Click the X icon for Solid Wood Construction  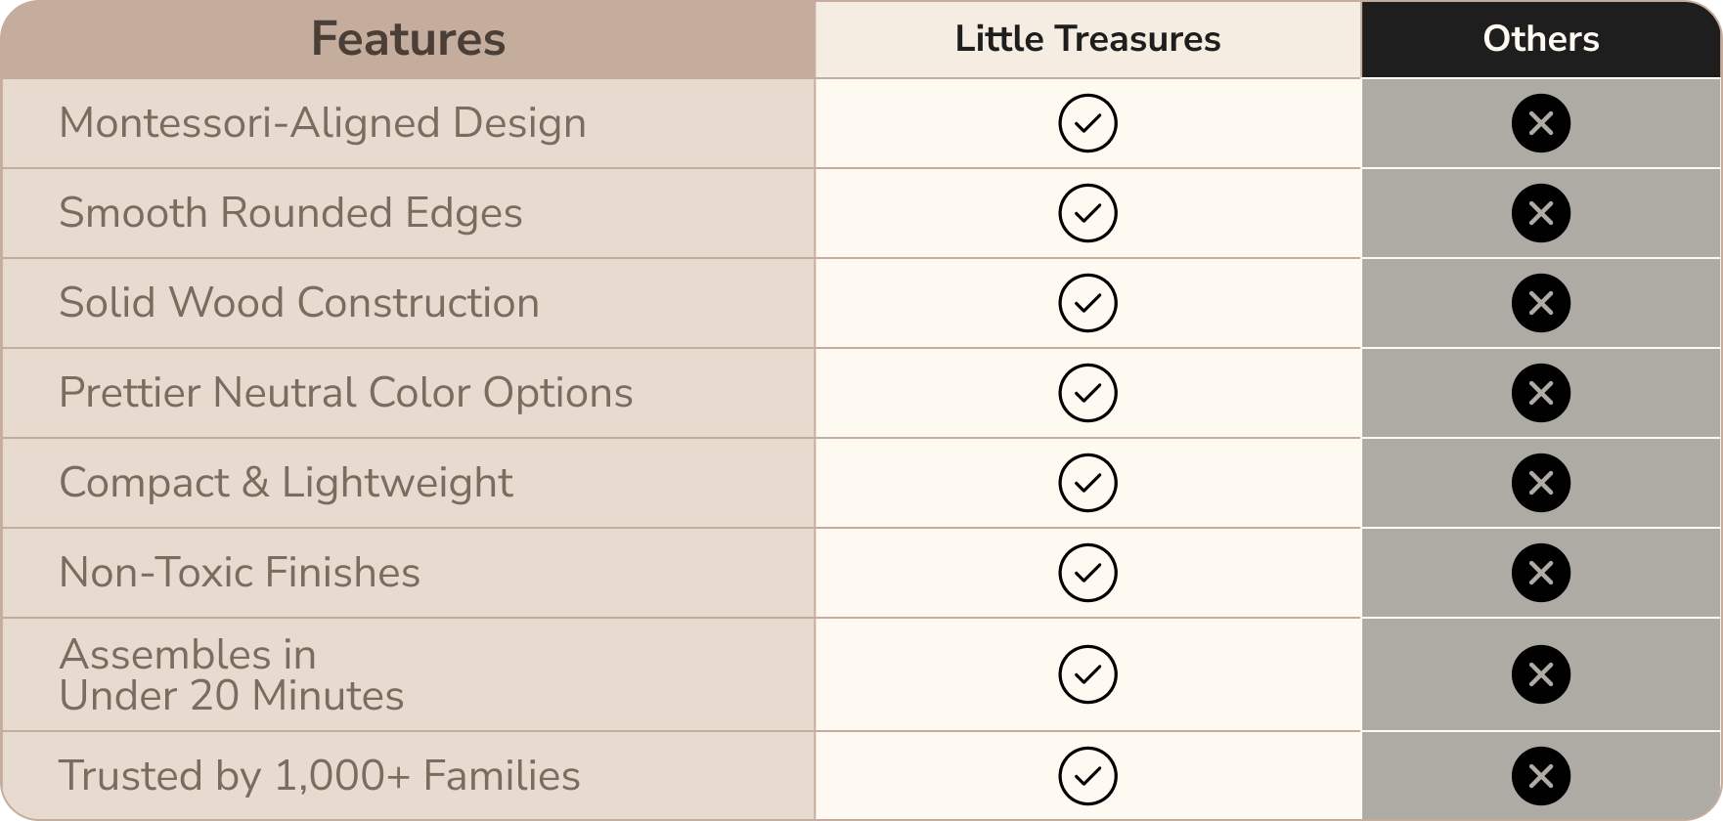(1541, 303)
